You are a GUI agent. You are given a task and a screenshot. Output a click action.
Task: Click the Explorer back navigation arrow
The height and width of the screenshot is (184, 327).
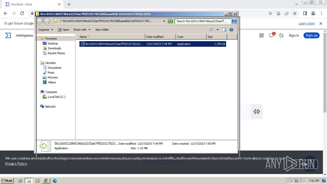coord(40,21)
